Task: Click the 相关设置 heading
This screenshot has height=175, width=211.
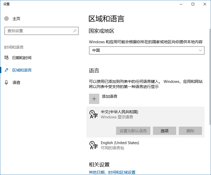Action: [99, 164]
